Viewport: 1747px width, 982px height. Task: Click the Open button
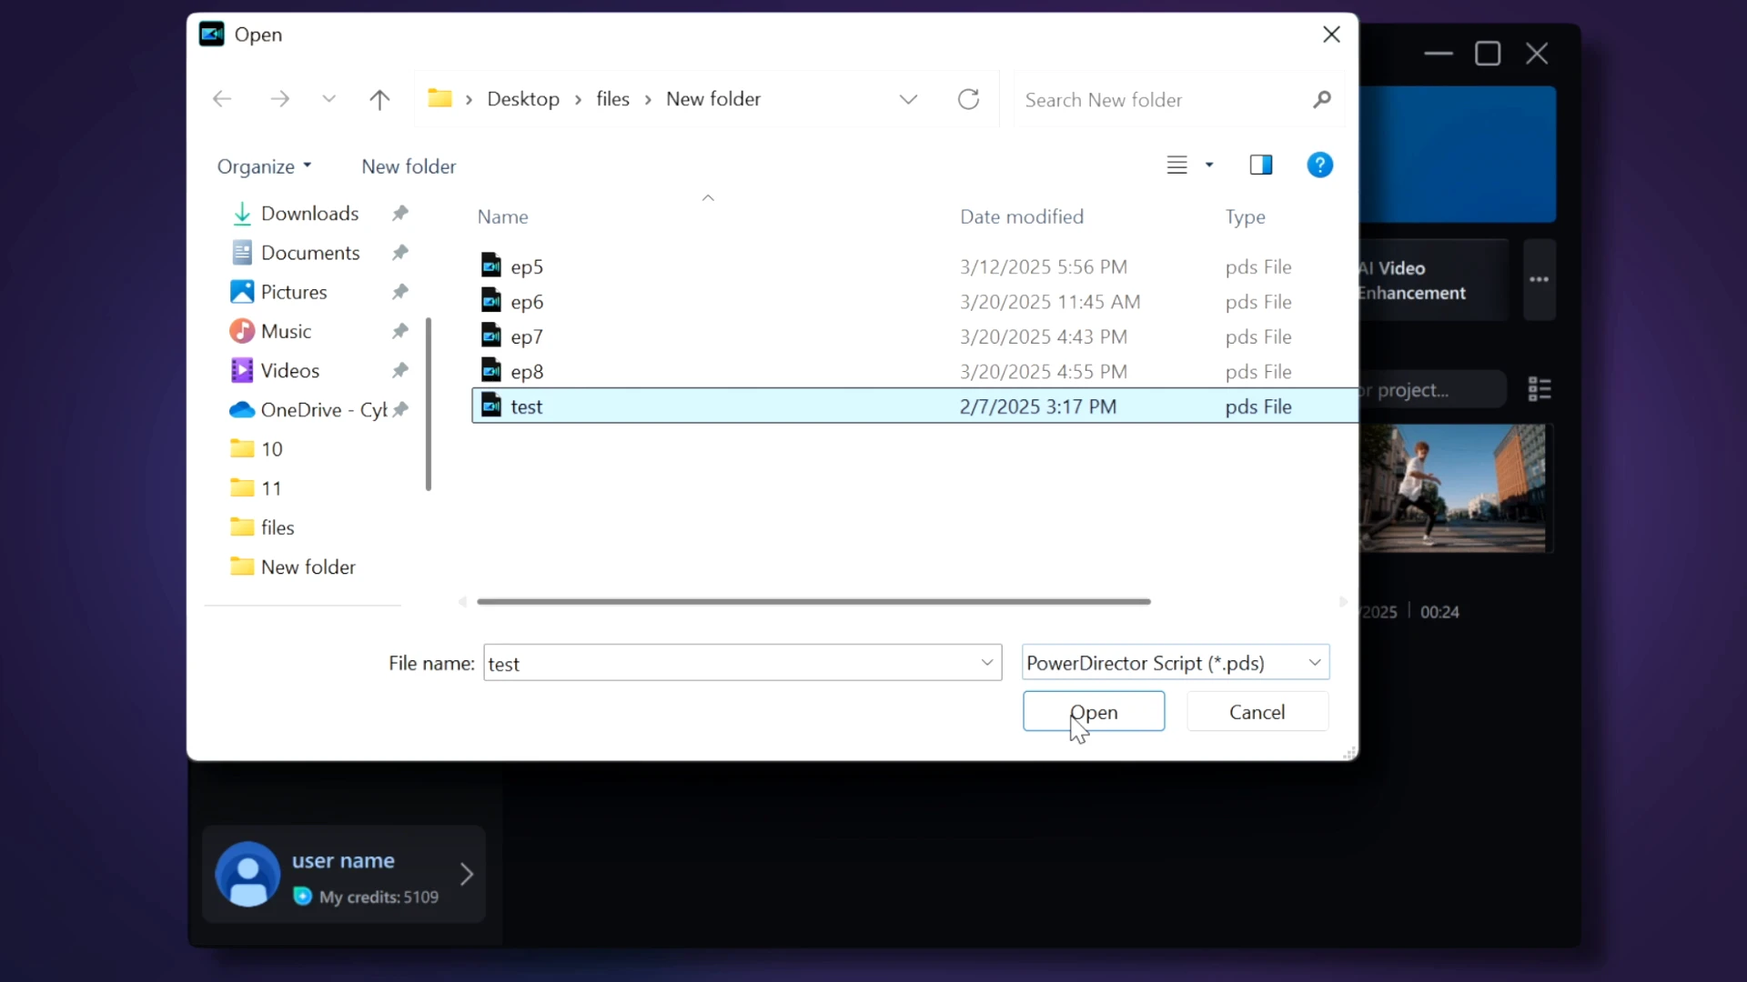click(1094, 711)
